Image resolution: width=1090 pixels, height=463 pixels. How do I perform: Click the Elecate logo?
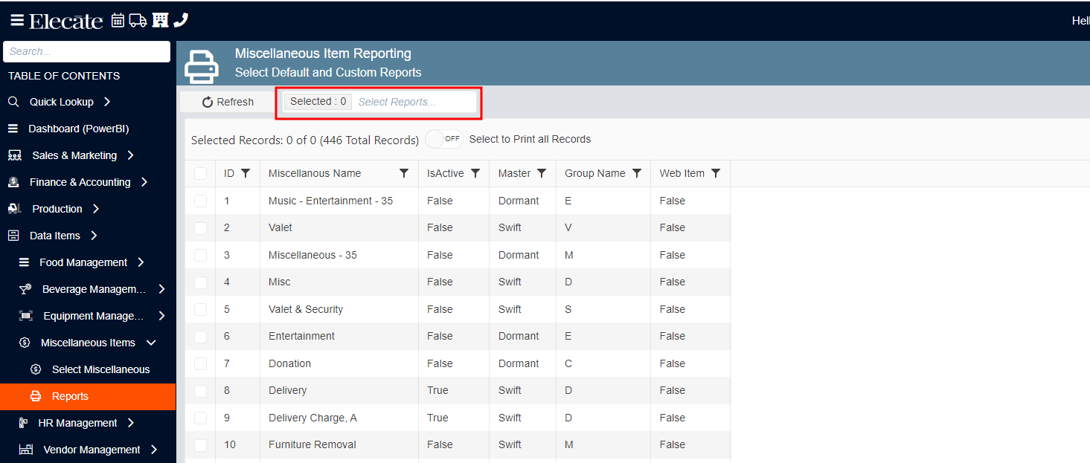click(66, 21)
